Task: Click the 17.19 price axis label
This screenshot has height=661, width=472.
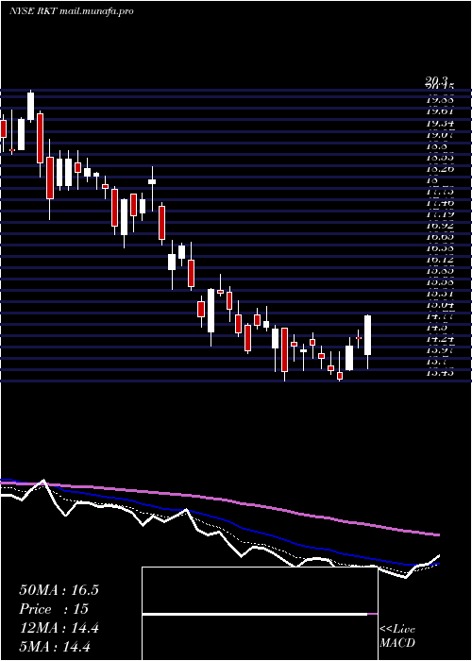Action: [439, 214]
